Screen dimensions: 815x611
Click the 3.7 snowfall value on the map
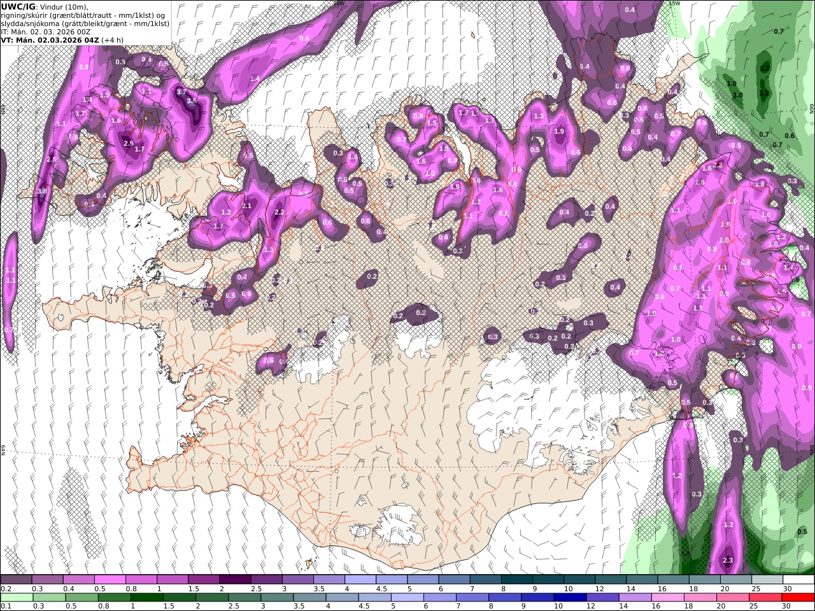pyautogui.click(x=181, y=92)
